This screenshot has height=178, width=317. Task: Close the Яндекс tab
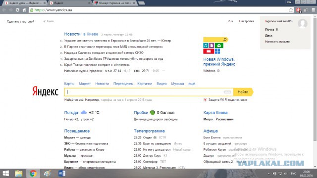[89, 3]
